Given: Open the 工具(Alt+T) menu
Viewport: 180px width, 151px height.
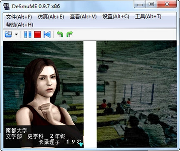Looking at the screenshot, I should click(x=148, y=17).
